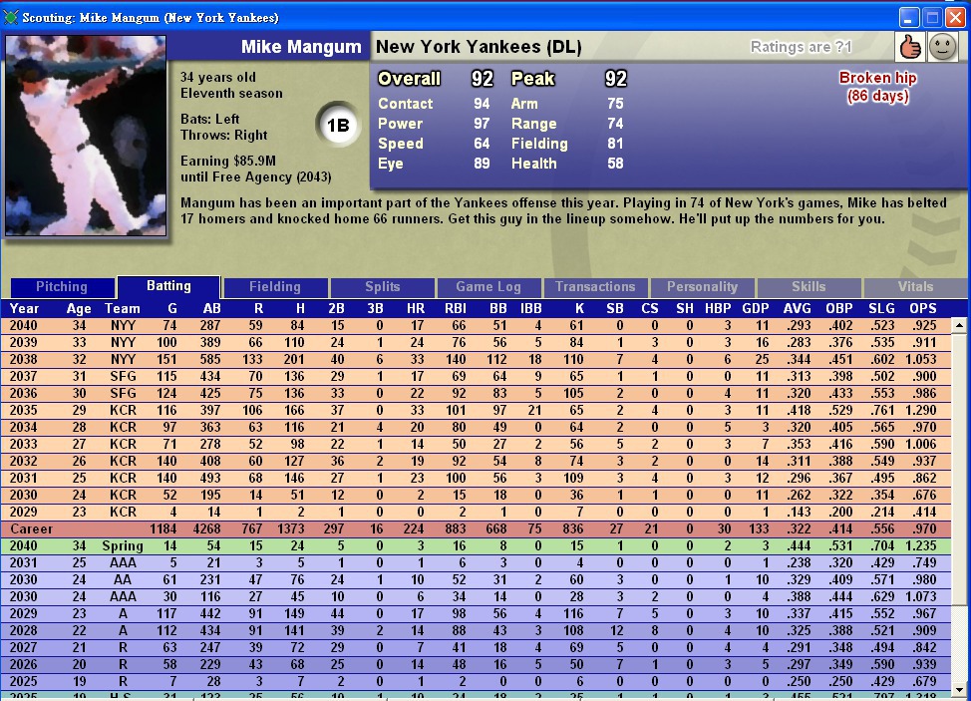Select the 2040 Spring training row
The image size is (971, 701).
coord(476,545)
